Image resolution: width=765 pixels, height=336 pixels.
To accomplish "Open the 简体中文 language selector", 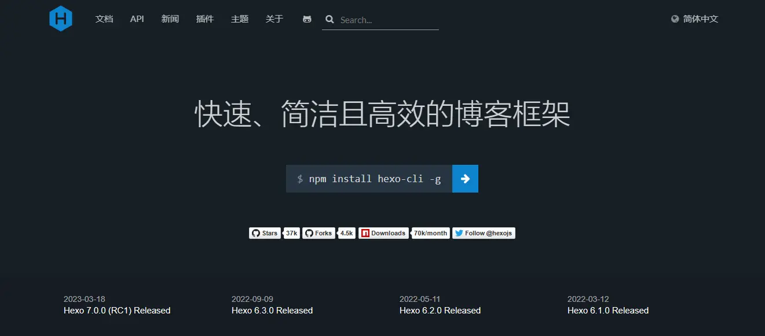I will (x=699, y=19).
